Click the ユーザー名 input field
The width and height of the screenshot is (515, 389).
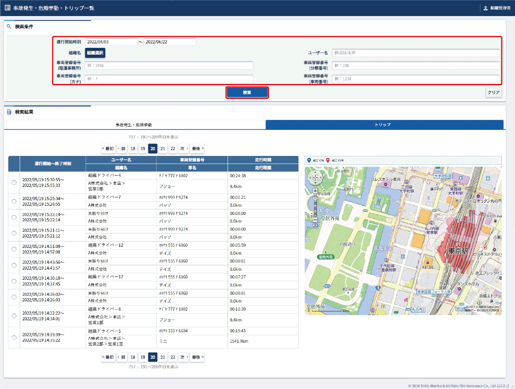(415, 53)
